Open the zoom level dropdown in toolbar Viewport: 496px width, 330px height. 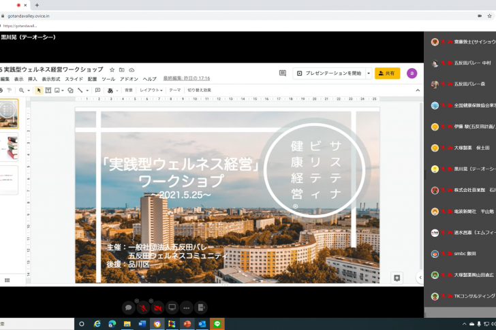point(24,90)
